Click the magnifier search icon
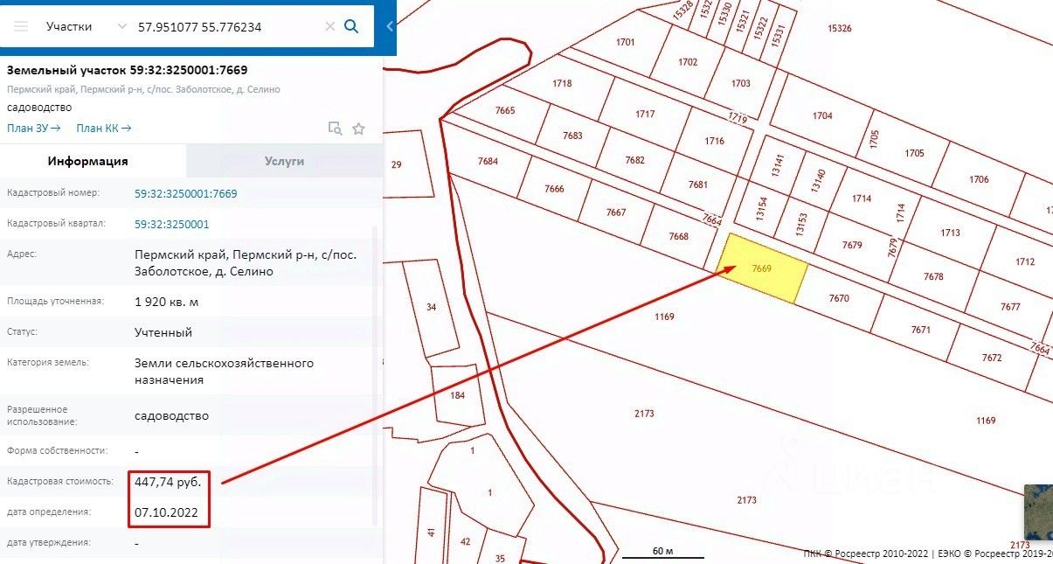The image size is (1053, 564). [351, 26]
